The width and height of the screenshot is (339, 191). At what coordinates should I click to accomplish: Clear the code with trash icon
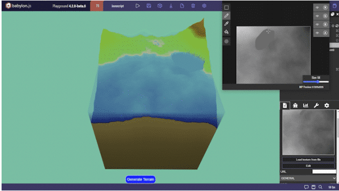[x=193, y=6]
